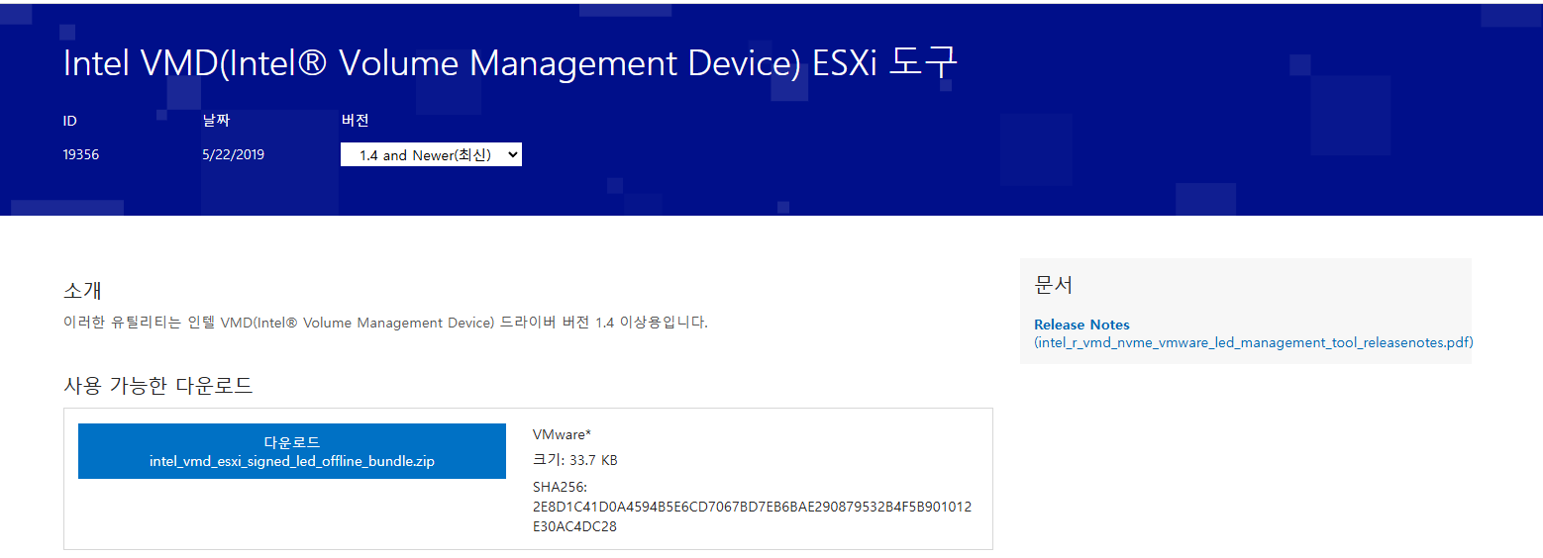Click the 크기: 33.7 KB size text
1543x558 pixels.
pos(574,460)
